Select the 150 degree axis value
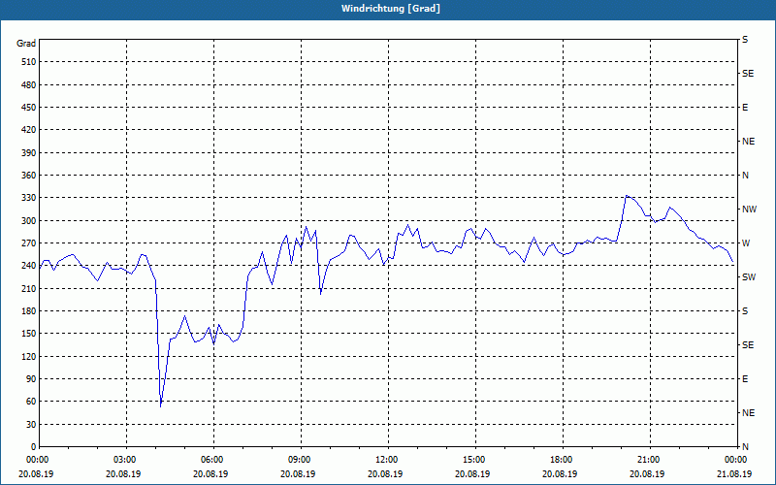This screenshot has width=776, height=485. coord(29,334)
